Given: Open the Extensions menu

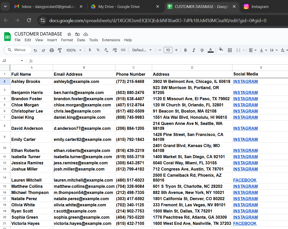Looking at the screenshot, I should pyautogui.click(x=111, y=40).
